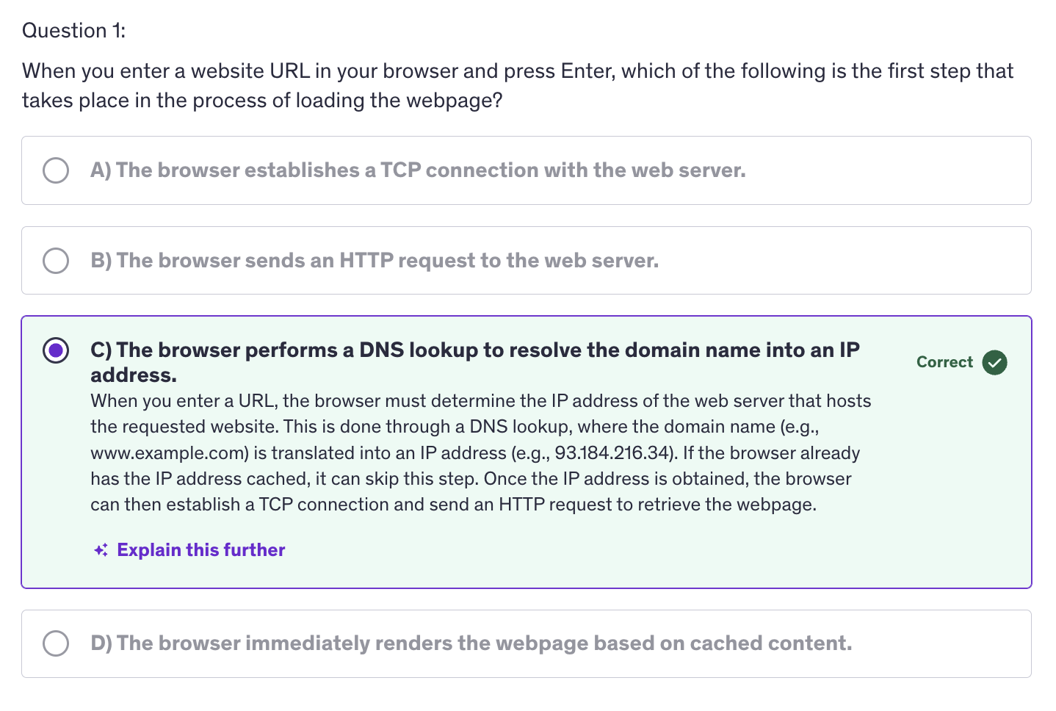Click the highlighted green option C card

point(527,452)
